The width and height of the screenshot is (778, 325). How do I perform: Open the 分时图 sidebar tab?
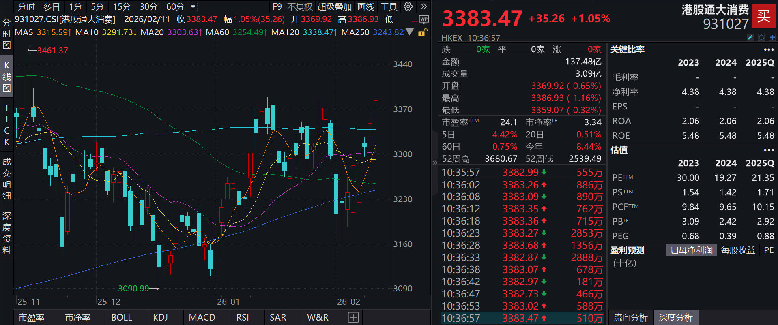click(6, 34)
